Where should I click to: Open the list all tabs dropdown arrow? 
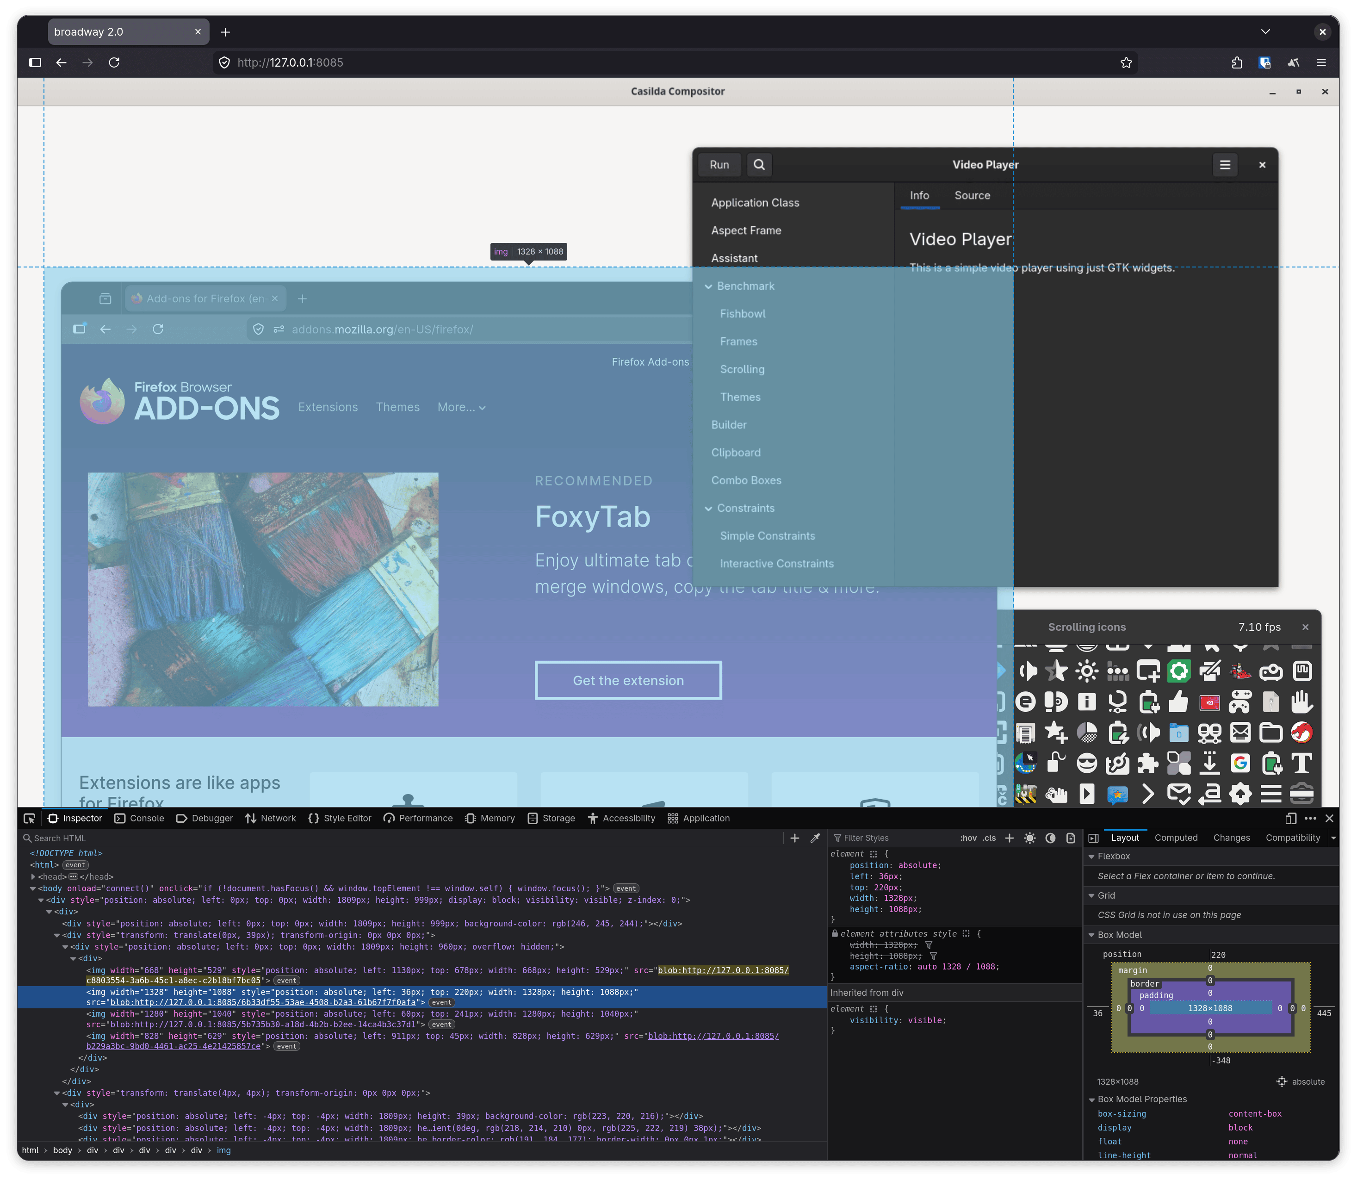(x=1265, y=31)
